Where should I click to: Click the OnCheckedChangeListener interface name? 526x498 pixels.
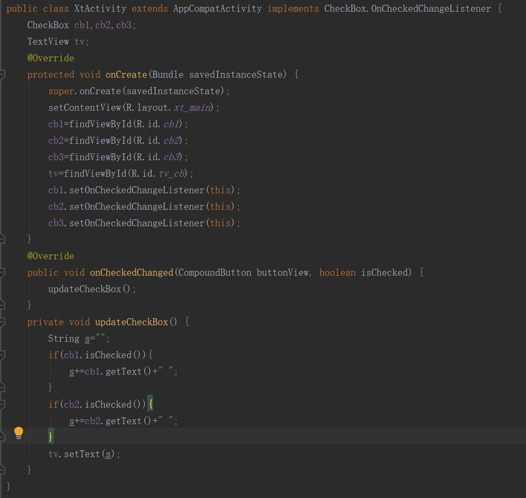430,8
